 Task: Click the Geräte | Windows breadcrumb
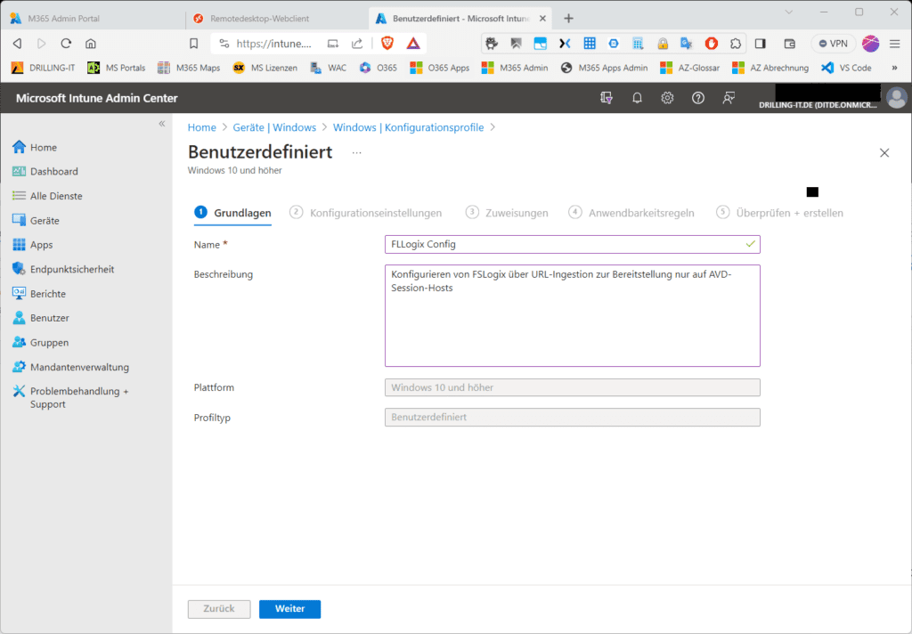(x=274, y=127)
